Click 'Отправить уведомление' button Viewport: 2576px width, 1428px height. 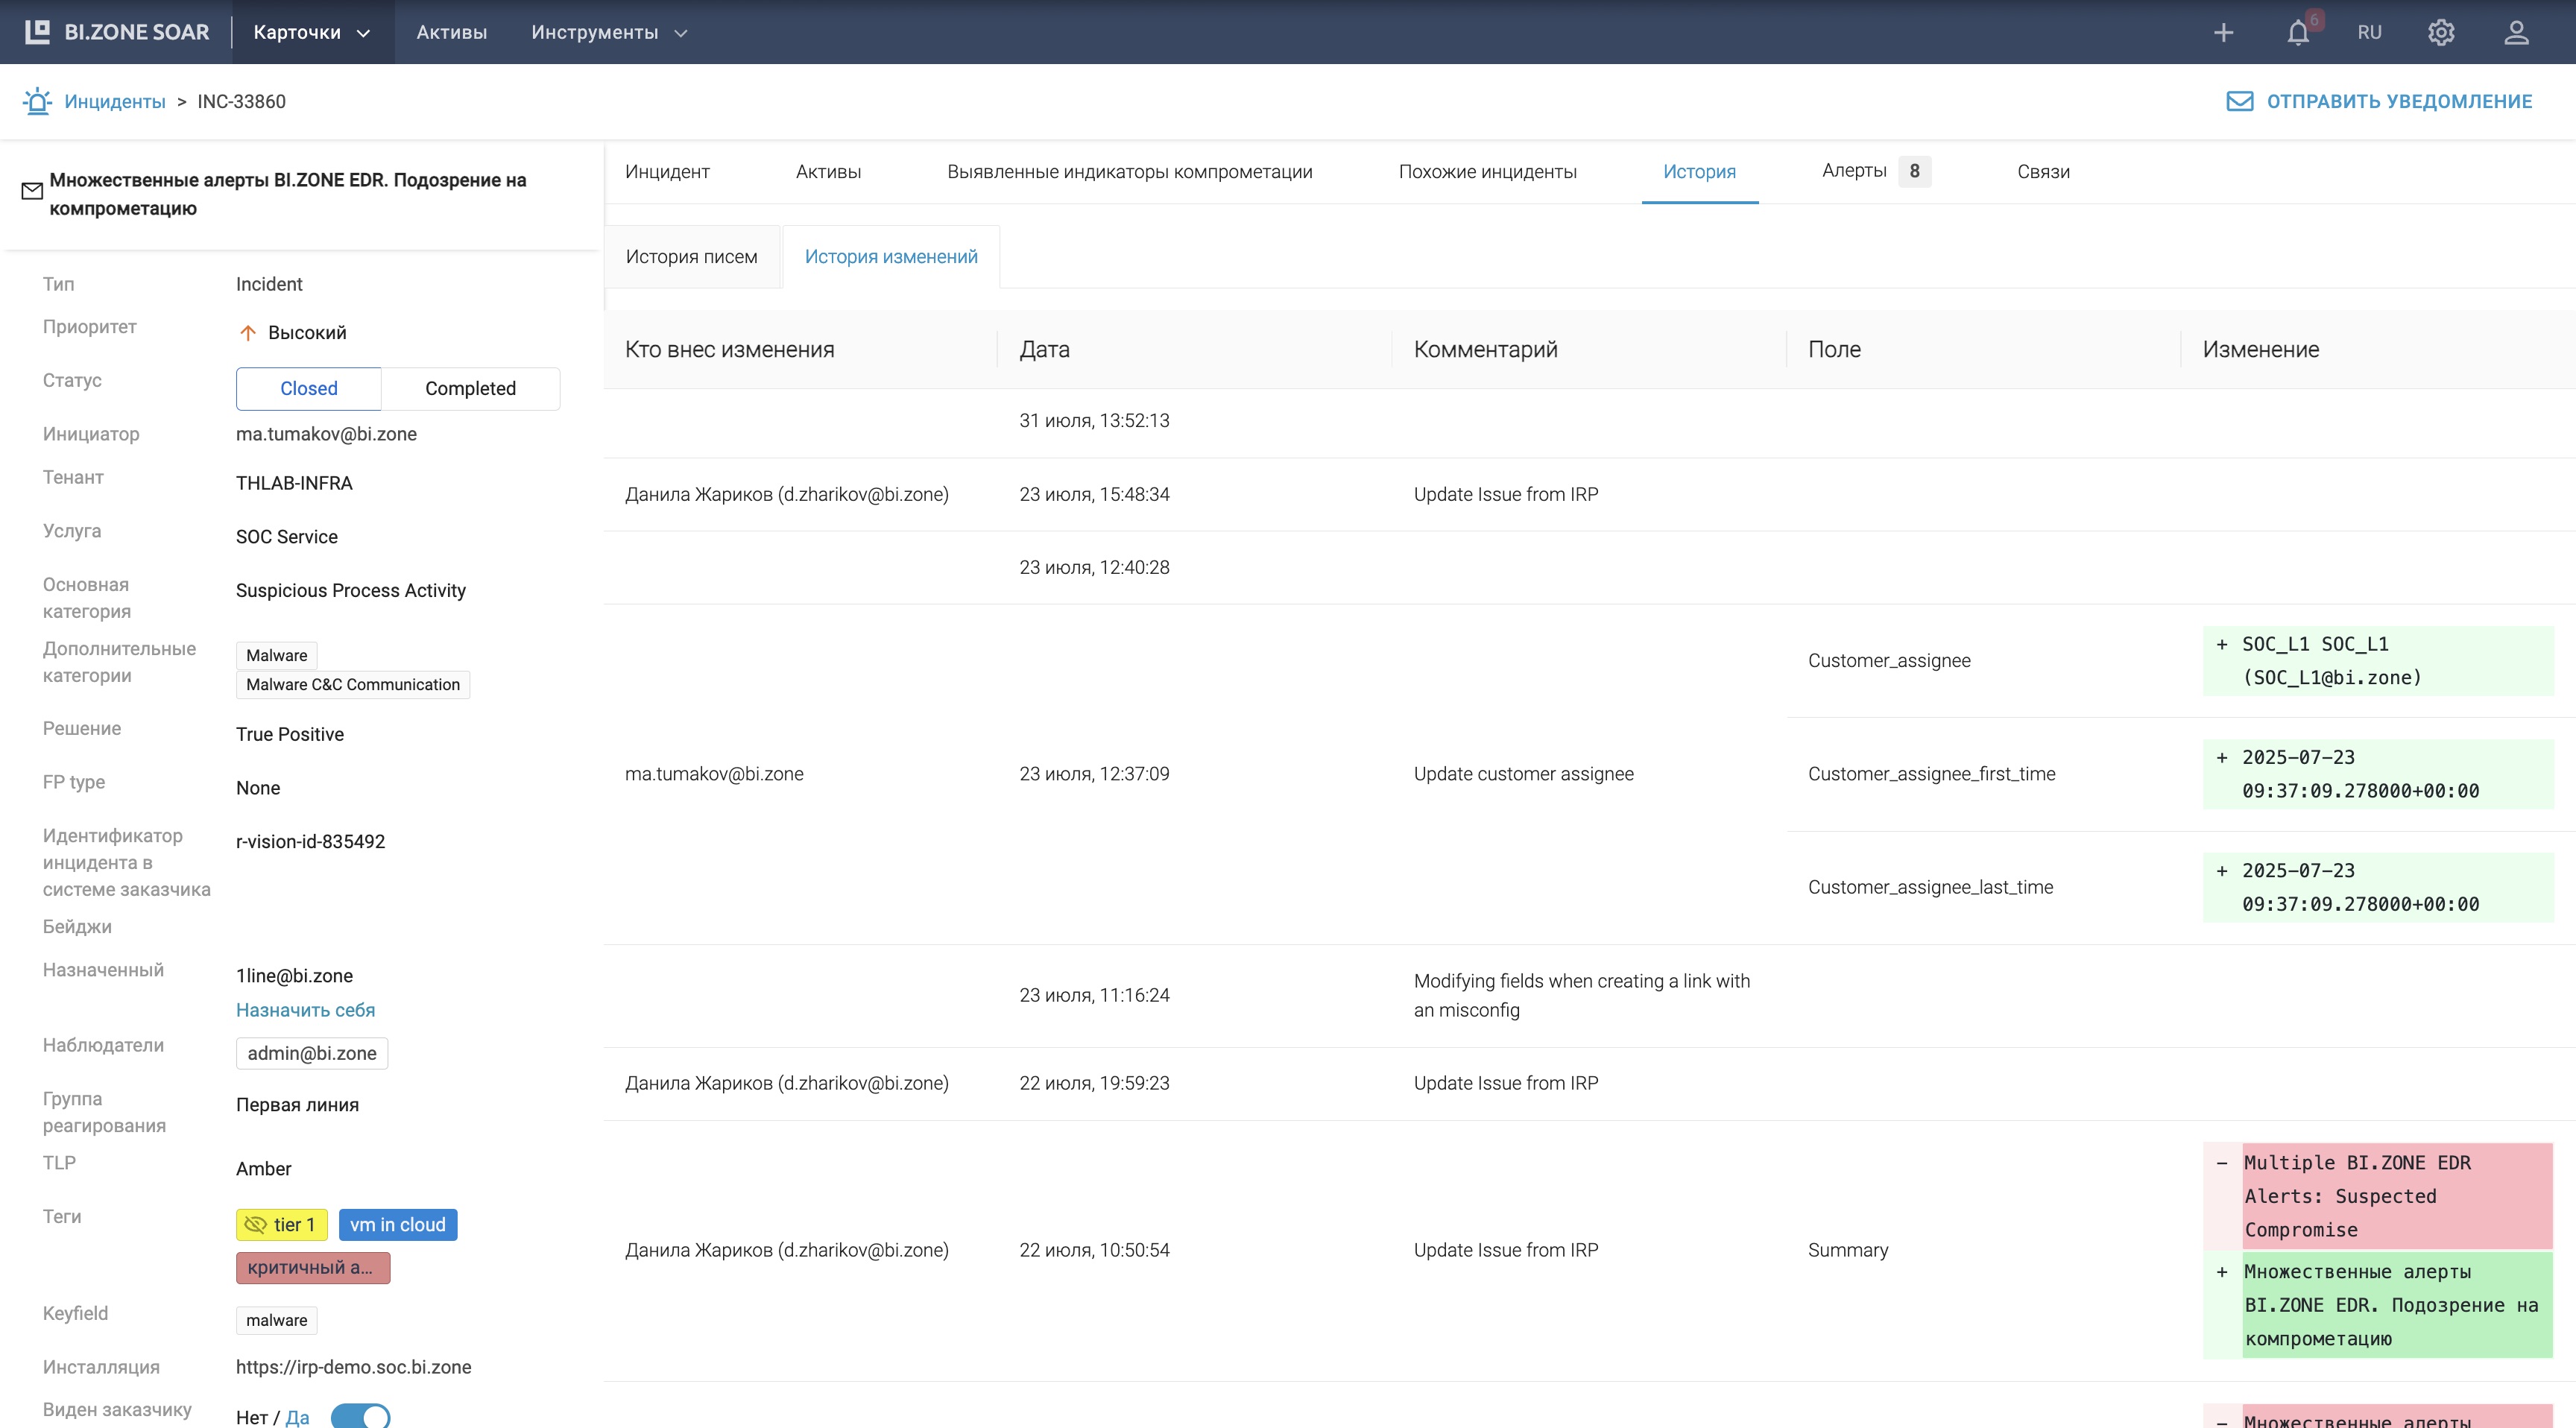[2379, 101]
